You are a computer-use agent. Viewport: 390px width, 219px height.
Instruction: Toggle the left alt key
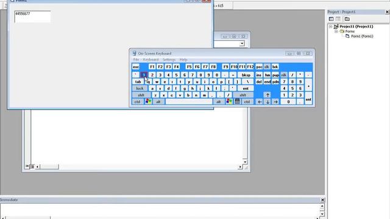pos(158,102)
